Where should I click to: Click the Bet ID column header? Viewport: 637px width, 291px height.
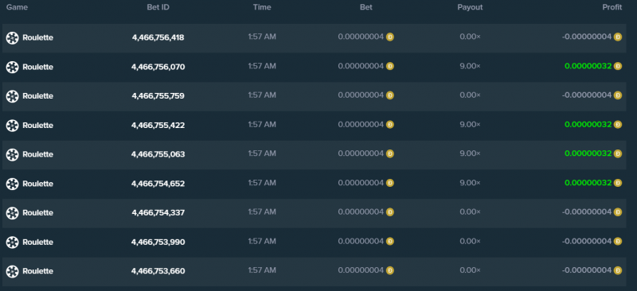[x=158, y=7]
